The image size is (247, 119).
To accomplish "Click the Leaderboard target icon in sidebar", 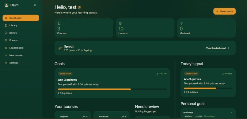I will (6, 48).
